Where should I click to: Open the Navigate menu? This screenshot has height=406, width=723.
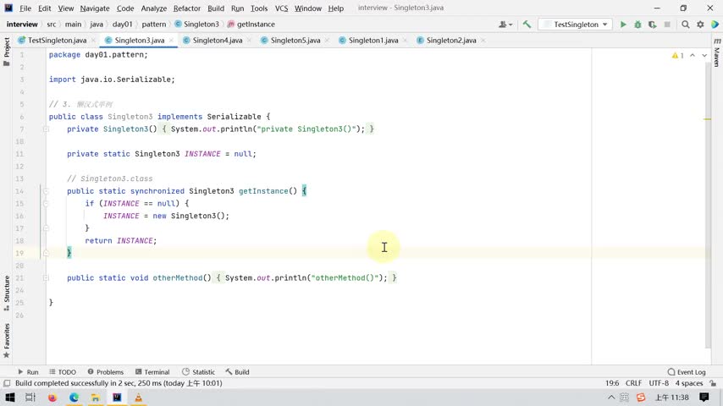click(x=95, y=8)
